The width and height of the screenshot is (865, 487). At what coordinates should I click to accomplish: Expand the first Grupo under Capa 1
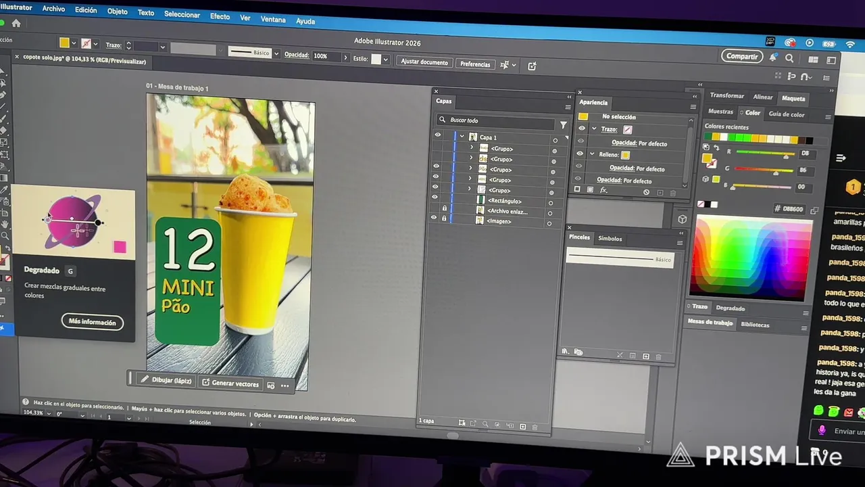click(471, 147)
